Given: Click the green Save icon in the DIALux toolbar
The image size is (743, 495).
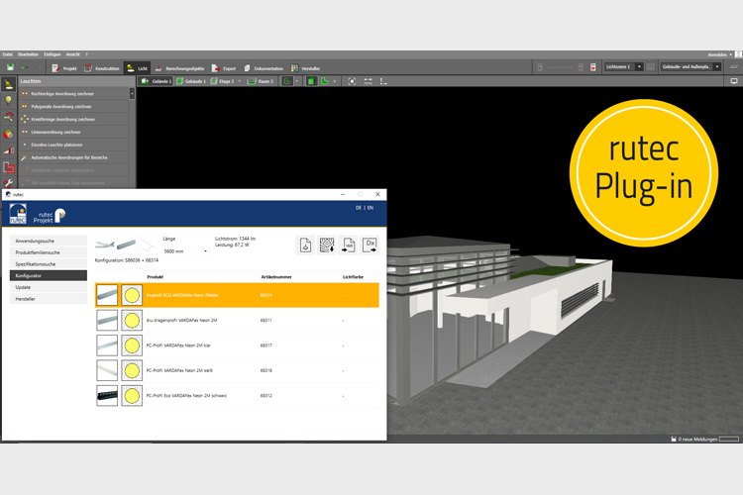Looking at the screenshot, I should click(x=11, y=67).
